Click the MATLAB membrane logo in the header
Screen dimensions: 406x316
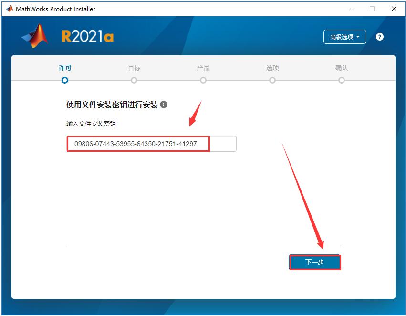pos(34,37)
